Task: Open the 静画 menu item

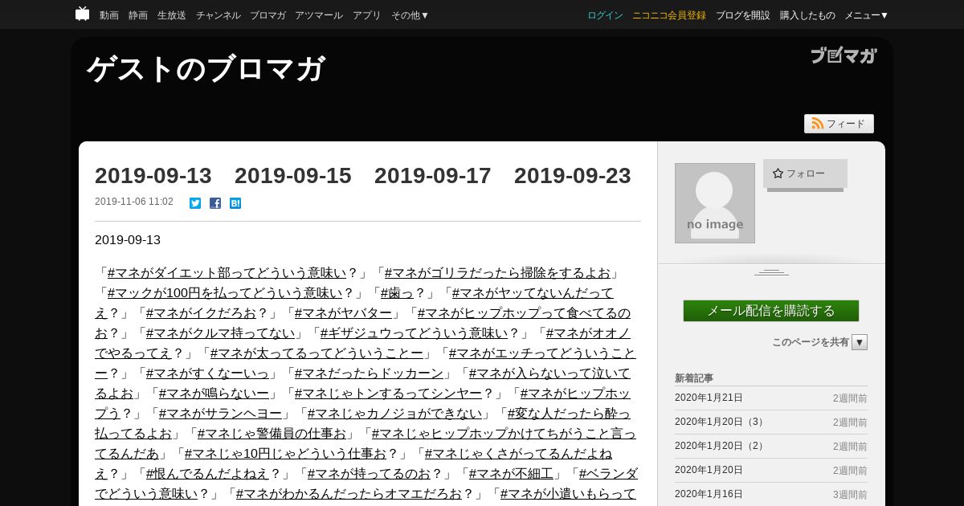Action: click(x=138, y=15)
